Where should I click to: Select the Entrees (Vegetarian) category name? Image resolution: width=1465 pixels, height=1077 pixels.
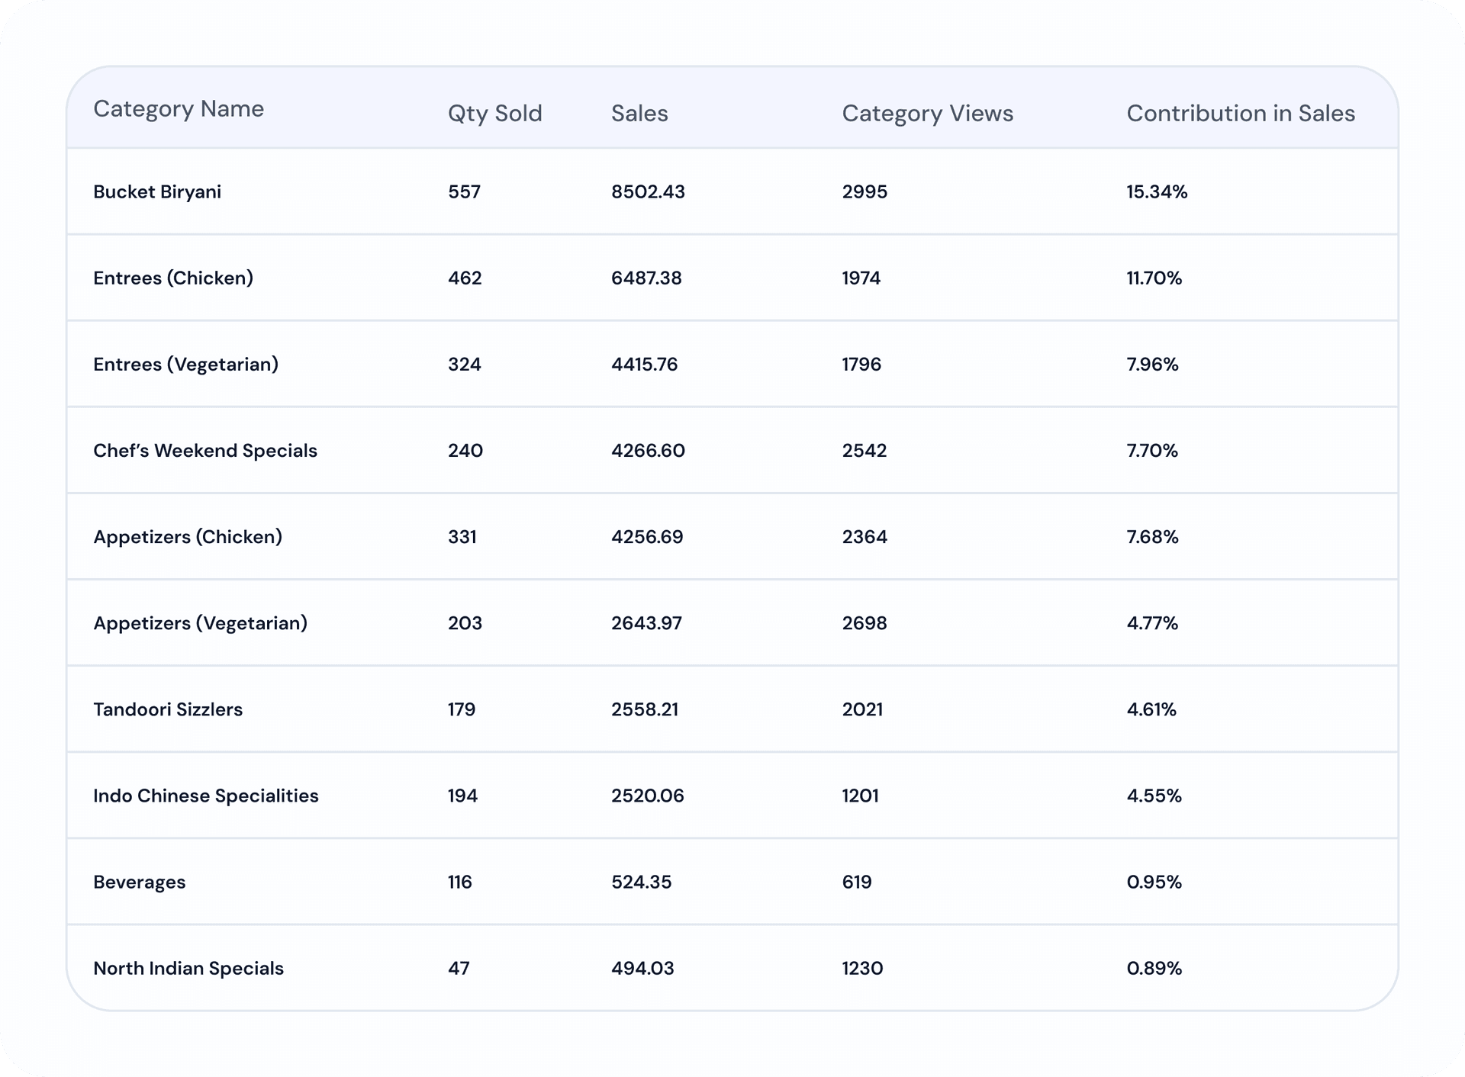point(185,365)
